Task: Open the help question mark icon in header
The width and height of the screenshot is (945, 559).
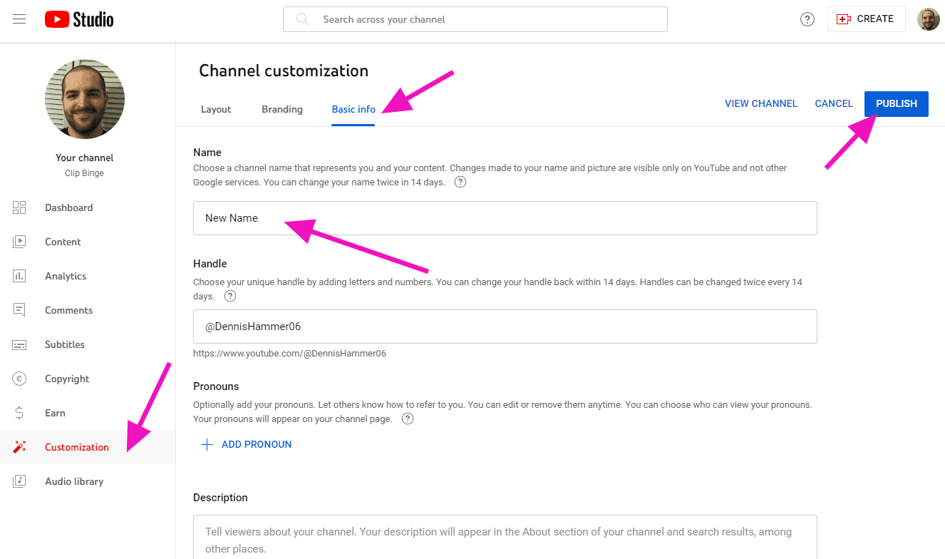Action: point(807,19)
